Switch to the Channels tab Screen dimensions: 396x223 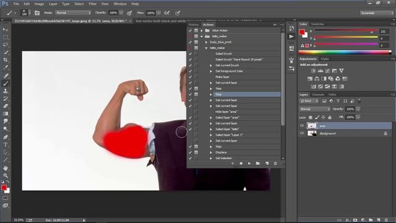318,95
